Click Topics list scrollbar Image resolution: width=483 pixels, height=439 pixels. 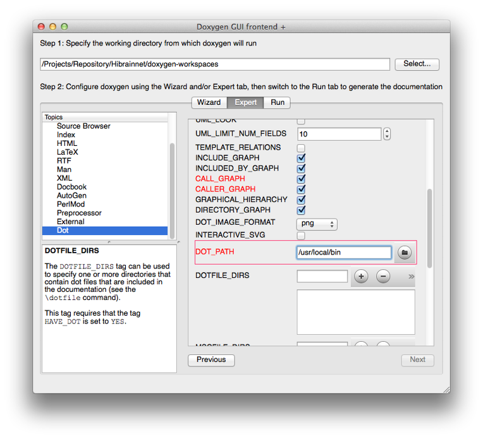[x=172, y=190]
